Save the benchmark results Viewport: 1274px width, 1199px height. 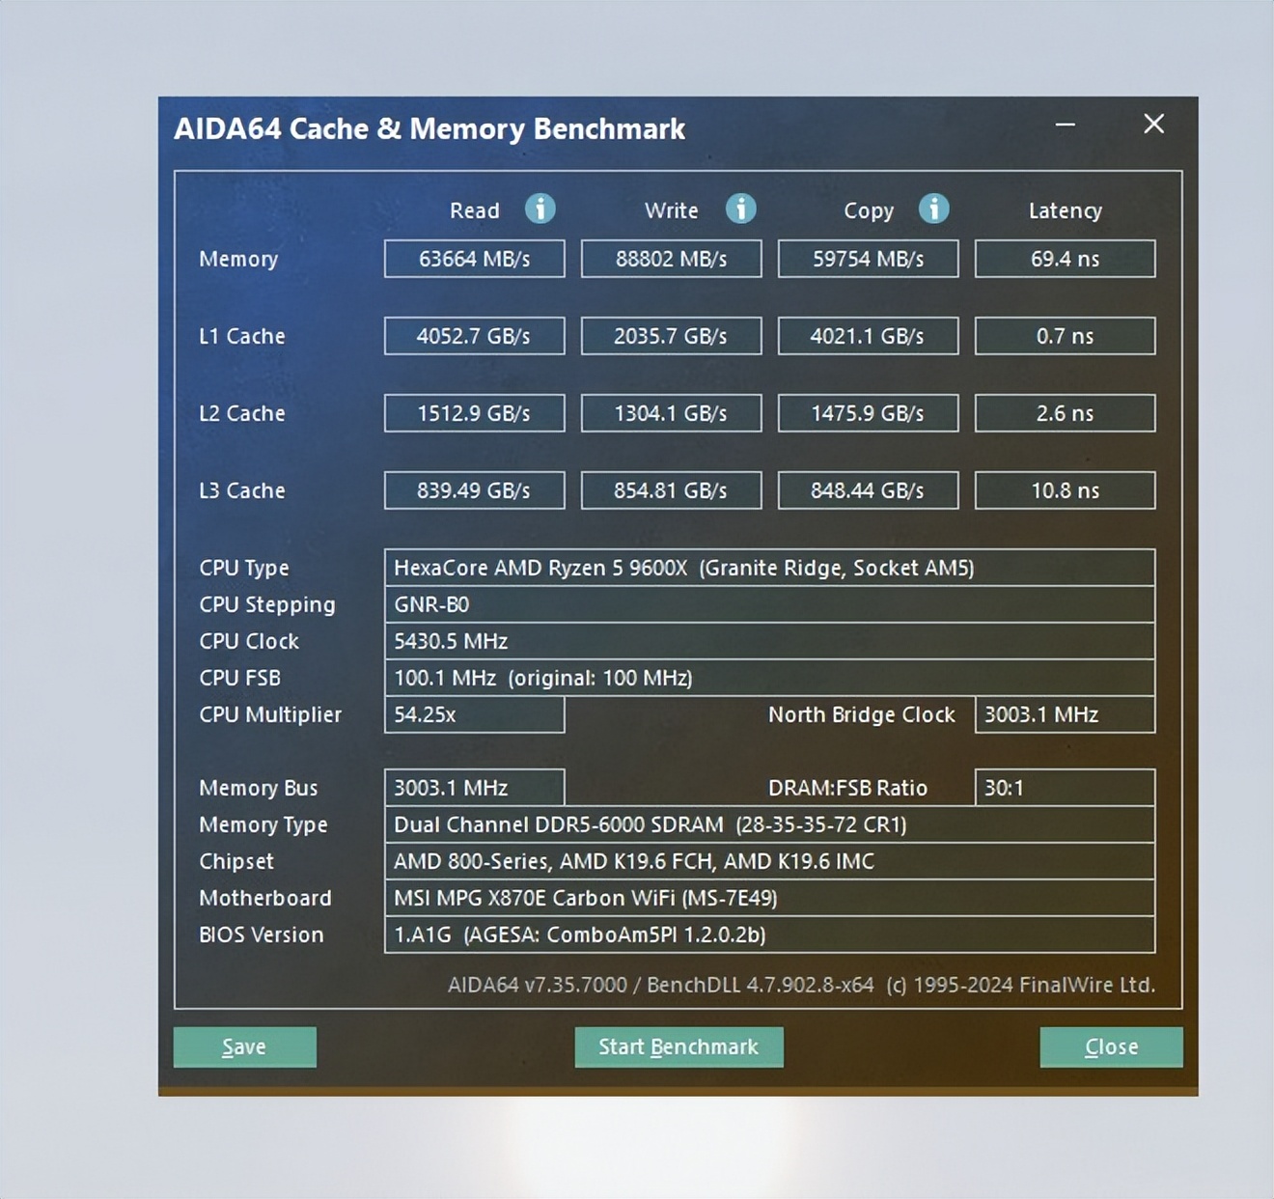click(x=244, y=1046)
